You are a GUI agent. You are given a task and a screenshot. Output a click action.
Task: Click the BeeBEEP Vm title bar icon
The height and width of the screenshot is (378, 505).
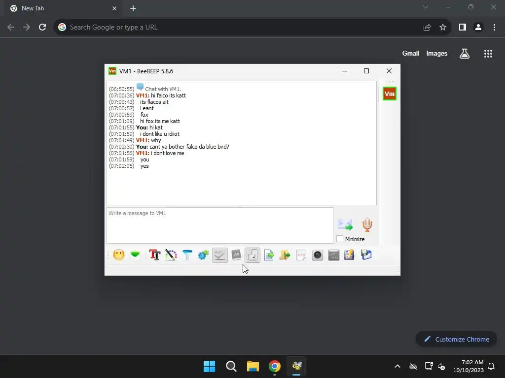[112, 71]
